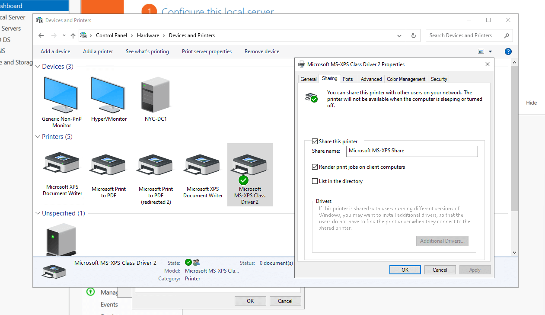545x315 pixels.
Task: Click the Hardware breadcrumb
Action: pyautogui.click(x=148, y=35)
